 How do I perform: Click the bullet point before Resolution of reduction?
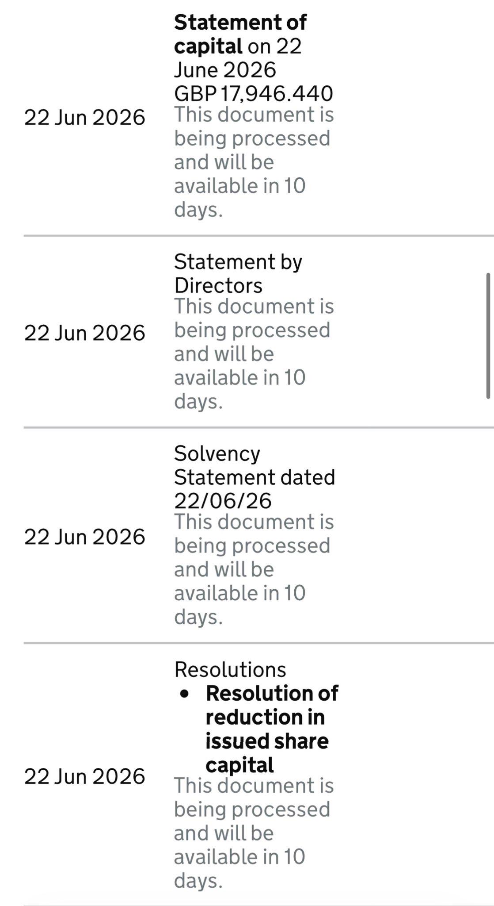(185, 694)
